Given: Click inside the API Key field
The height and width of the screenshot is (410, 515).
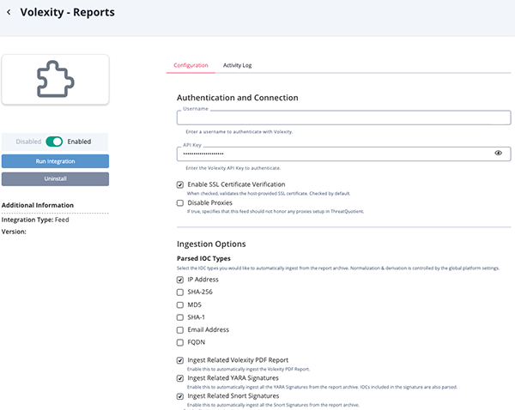Looking at the screenshot, I should pos(343,154).
